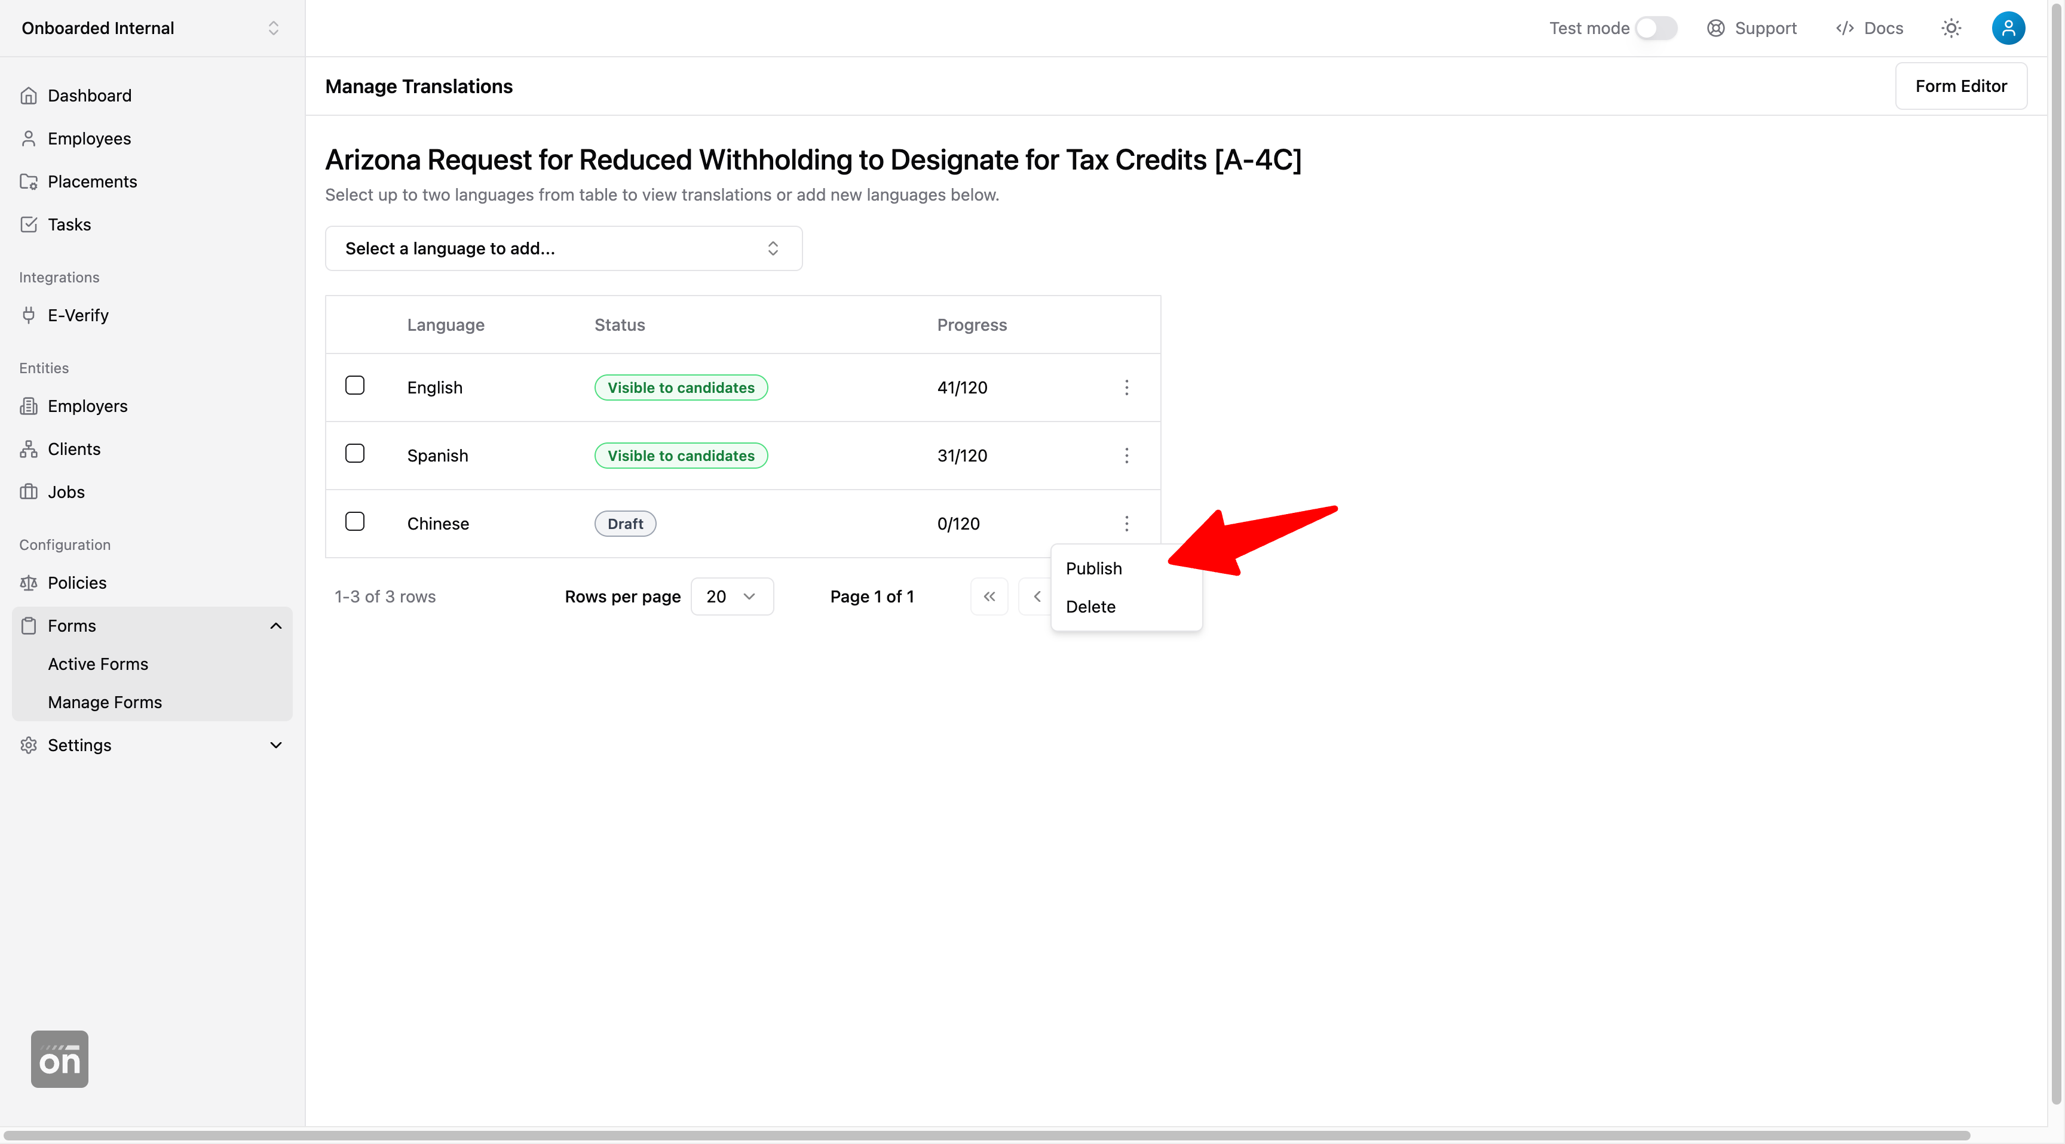Open row actions for Chinese
This screenshot has width=2065, height=1144.
pos(1126,524)
